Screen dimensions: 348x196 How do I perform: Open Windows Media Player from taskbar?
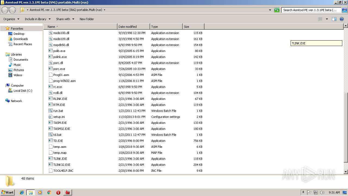pyautogui.click(x=40, y=192)
